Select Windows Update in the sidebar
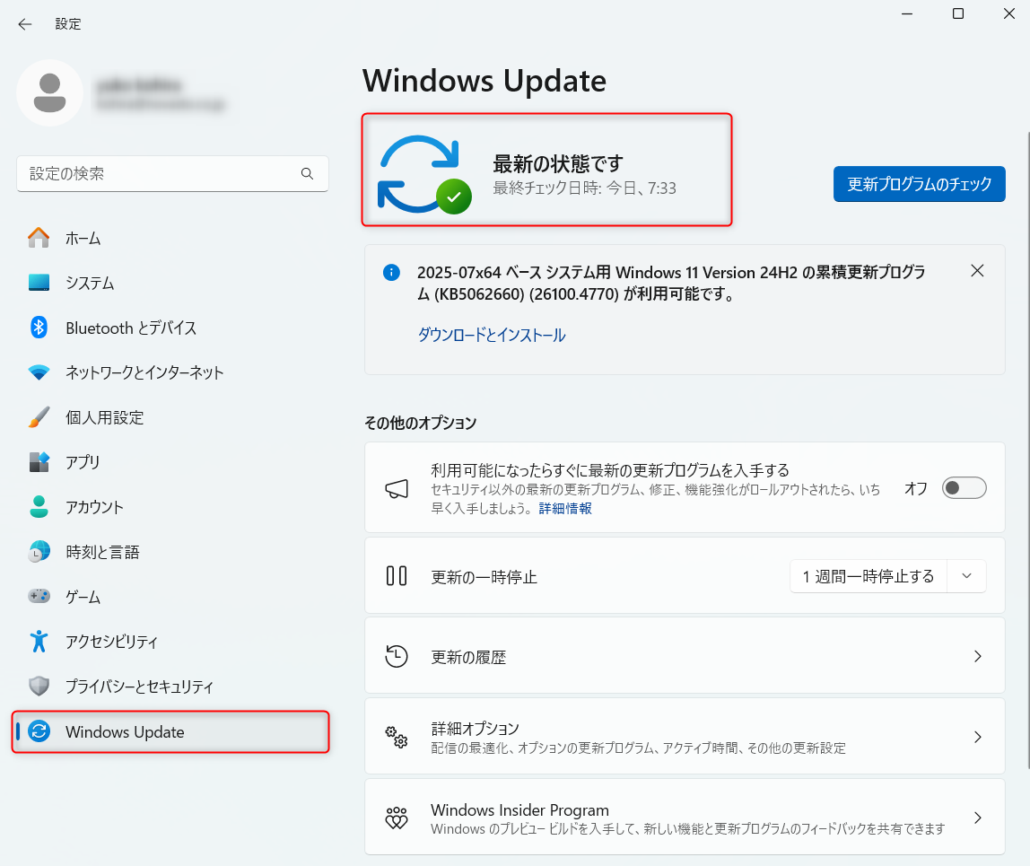This screenshot has width=1030, height=866. coord(170,731)
